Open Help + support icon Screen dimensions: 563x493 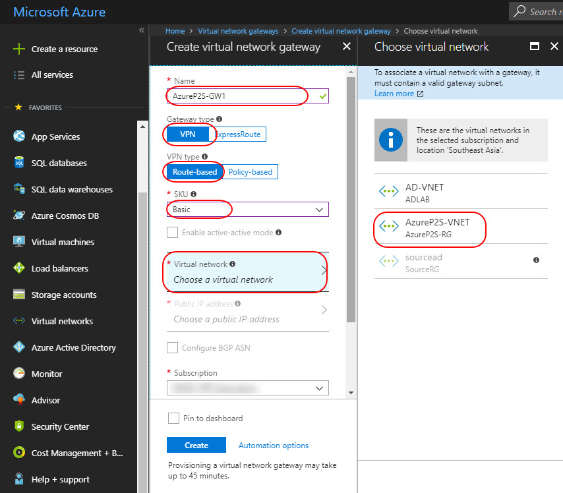pos(19,478)
